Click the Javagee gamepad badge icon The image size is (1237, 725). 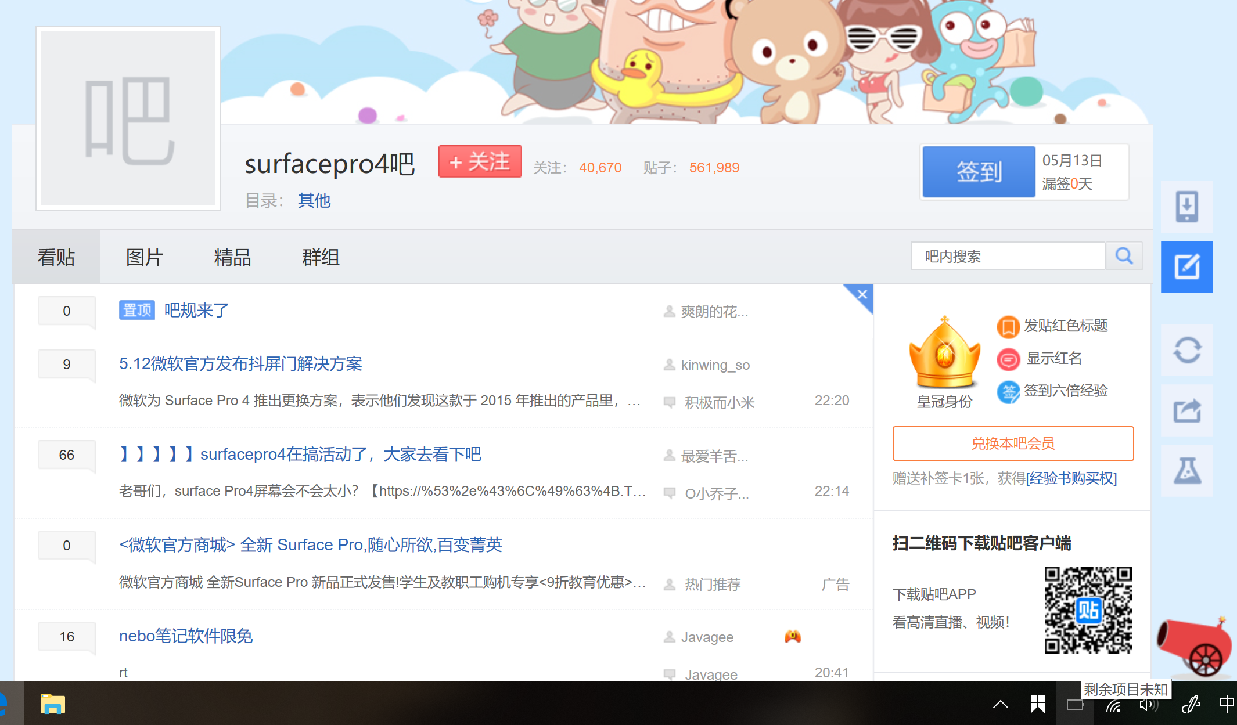click(792, 637)
